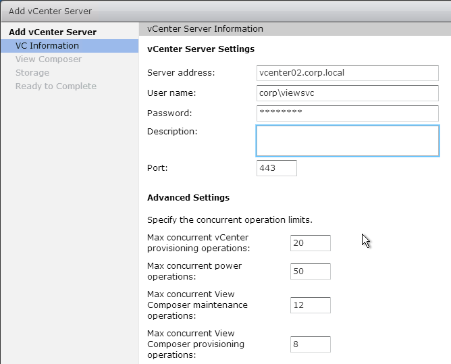Click the vCenter Server Information header
Viewport: 451px width, 364px height.
click(205, 29)
